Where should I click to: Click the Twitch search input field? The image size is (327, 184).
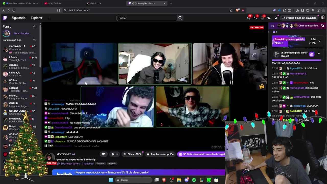[147, 18]
